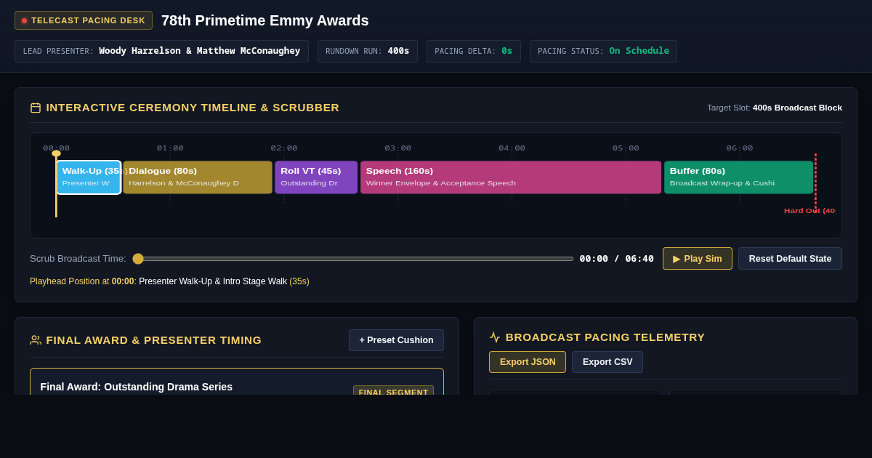Click the 01:00 timeline tick label
Screen dimensions: 872x458
click(170, 148)
